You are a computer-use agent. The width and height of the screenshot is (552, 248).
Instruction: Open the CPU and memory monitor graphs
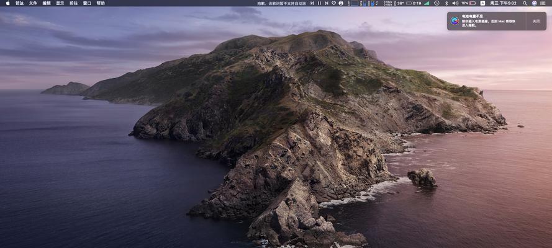click(x=361, y=3)
